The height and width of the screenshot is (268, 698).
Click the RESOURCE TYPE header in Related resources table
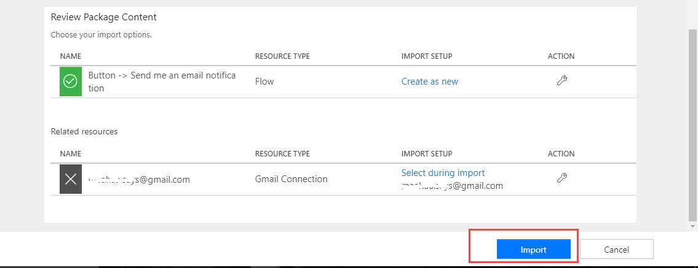(x=282, y=154)
